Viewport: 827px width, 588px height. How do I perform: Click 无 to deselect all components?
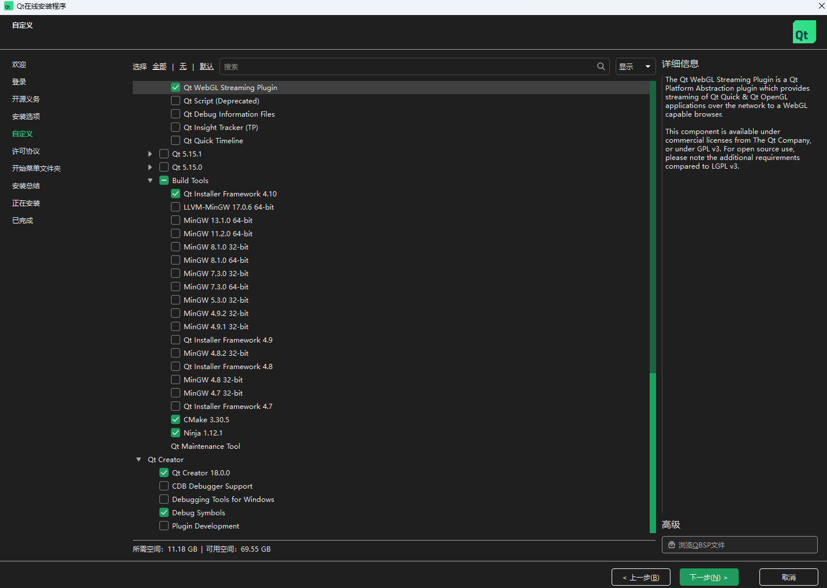(x=183, y=66)
